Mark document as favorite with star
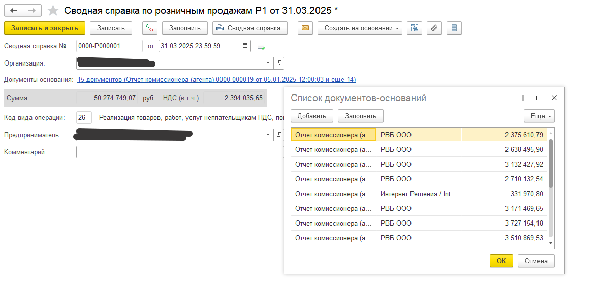The image size is (601, 286). click(53, 10)
